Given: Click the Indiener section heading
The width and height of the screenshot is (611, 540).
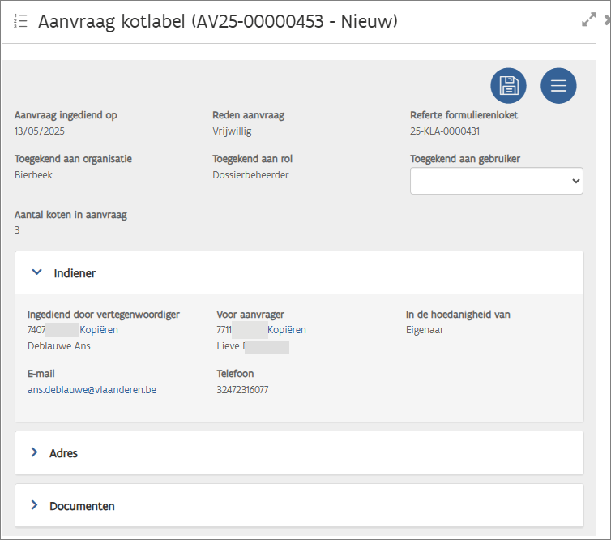Looking at the screenshot, I should coord(75,273).
